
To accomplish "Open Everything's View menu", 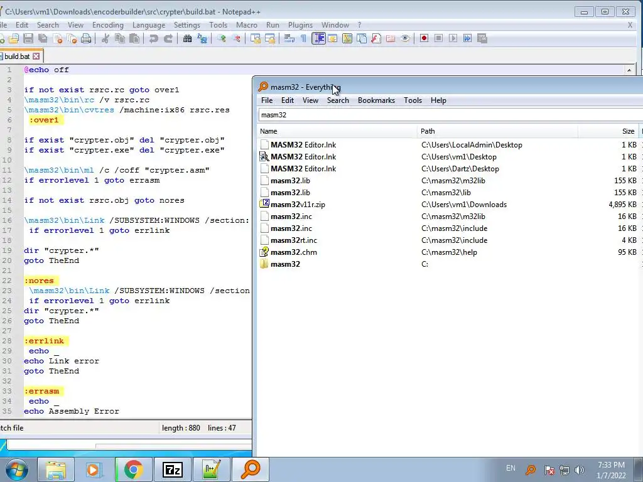I will (x=310, y=100).
